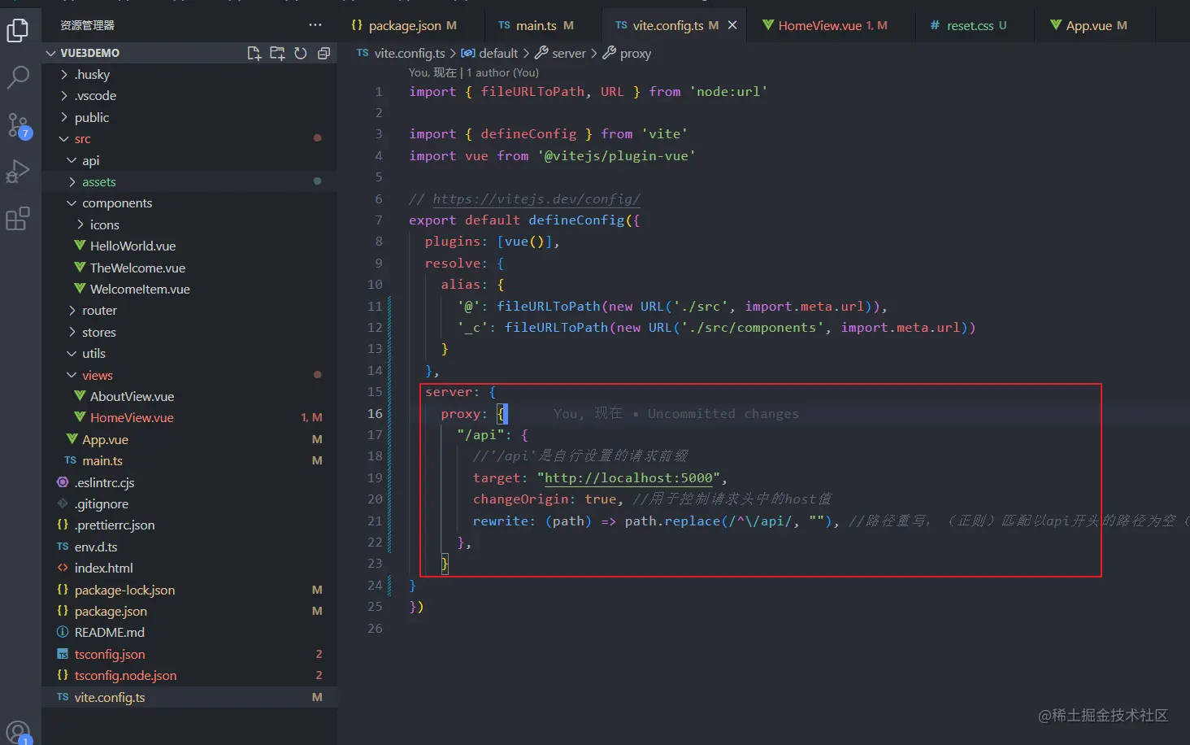
Task: Click server in the breadcrumb
Action: (x=568, y=53)
